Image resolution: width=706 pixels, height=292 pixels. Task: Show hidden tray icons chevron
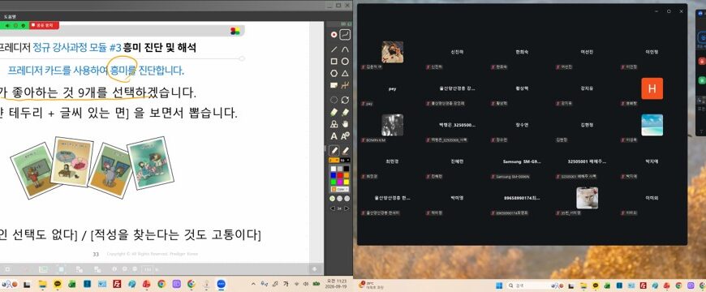[253, 284]
